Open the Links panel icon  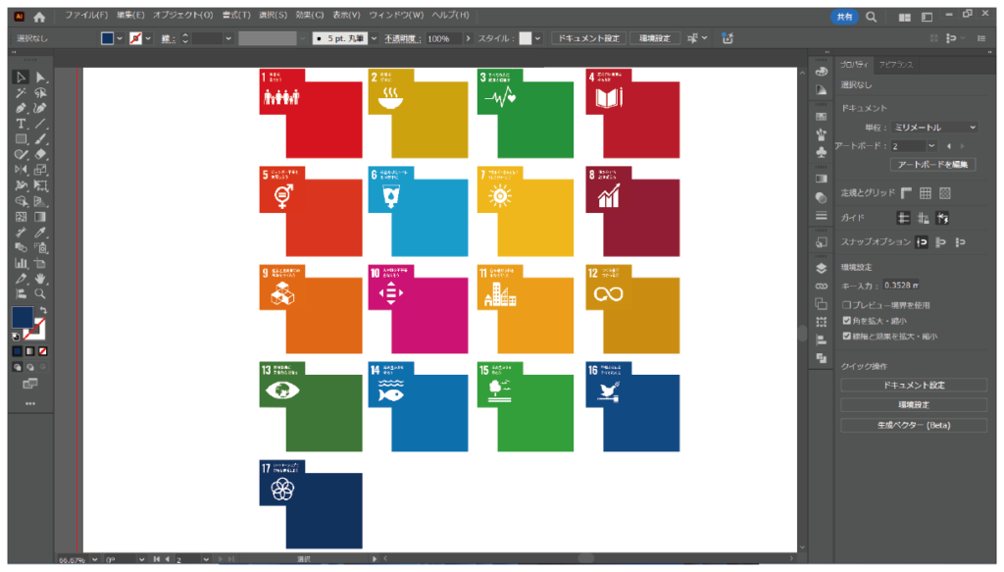pos(822,286)
